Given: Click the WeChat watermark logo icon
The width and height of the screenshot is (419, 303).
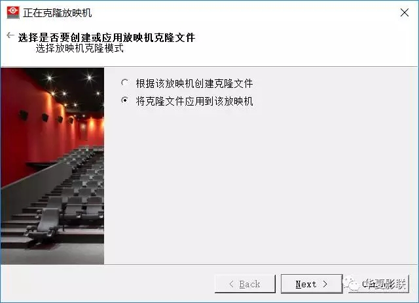Looking at the screenshot, I should point(352,284).
